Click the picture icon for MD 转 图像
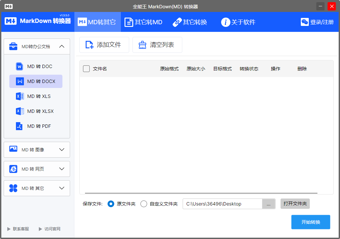 [x=13, y=149]
